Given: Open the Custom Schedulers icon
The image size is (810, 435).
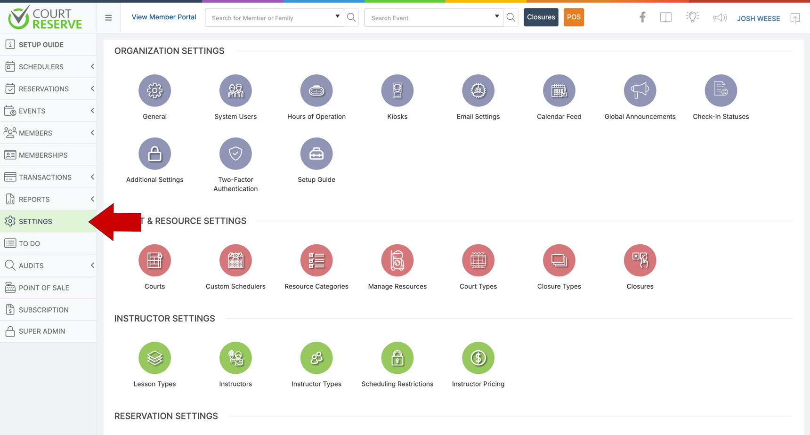Looking at the screenshot, I should tap(235, 260).
